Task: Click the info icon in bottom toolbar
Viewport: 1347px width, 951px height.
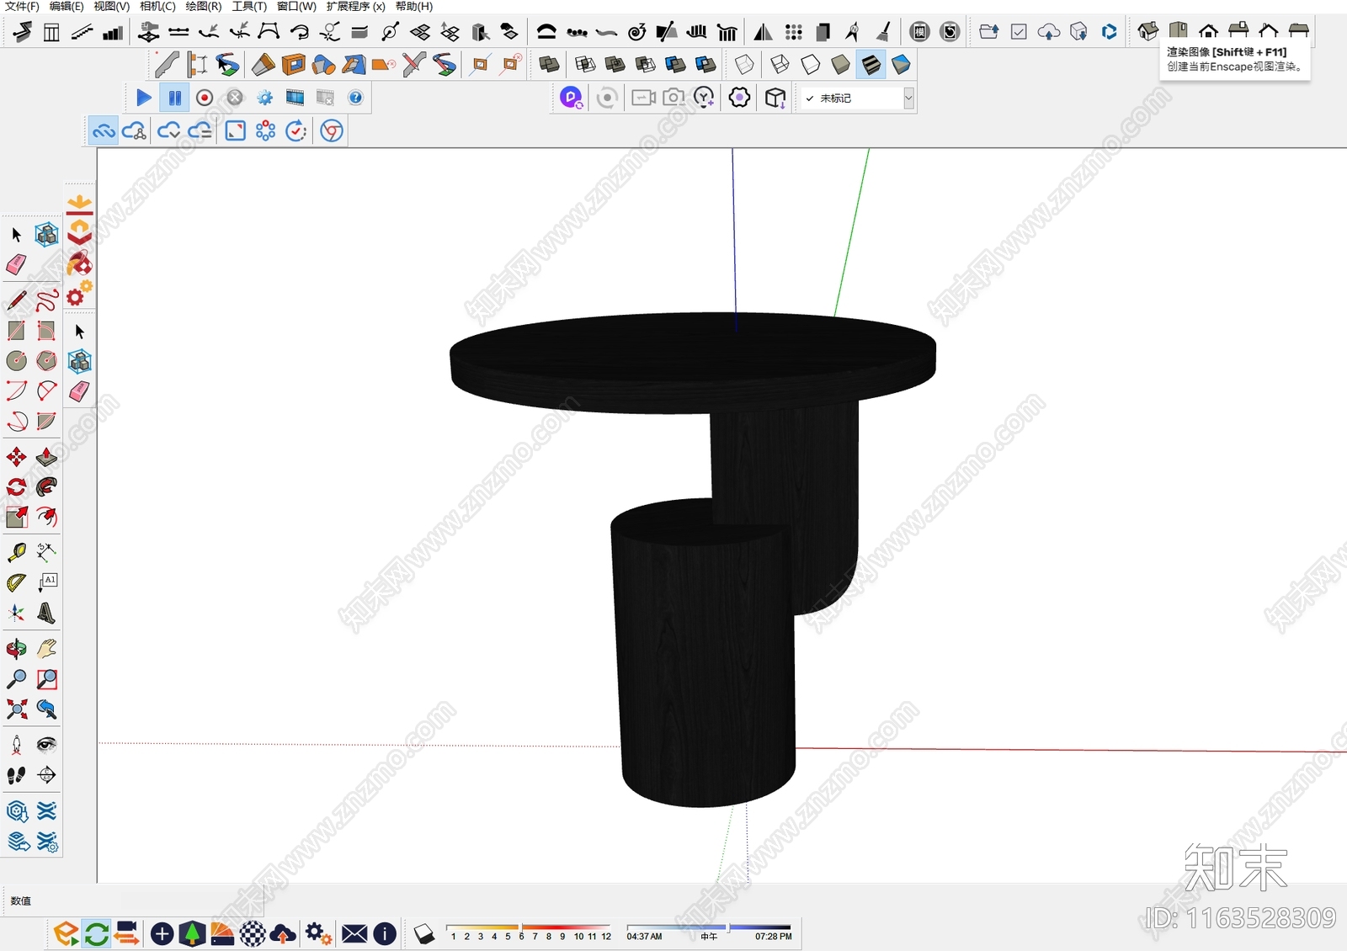Action: [x=385, y=932]
